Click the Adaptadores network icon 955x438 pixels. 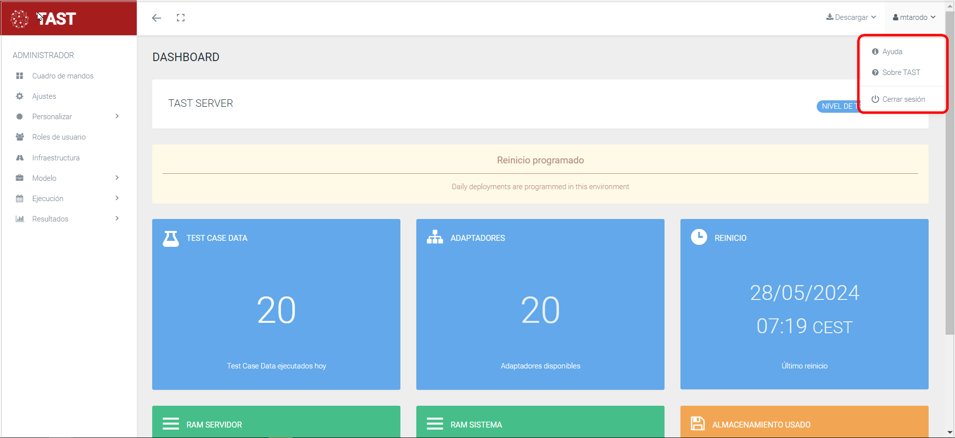[x=435, y=237]
